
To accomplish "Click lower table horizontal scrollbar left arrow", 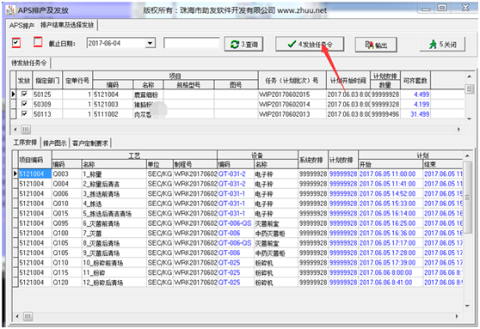I will click(x=17, y=316).
